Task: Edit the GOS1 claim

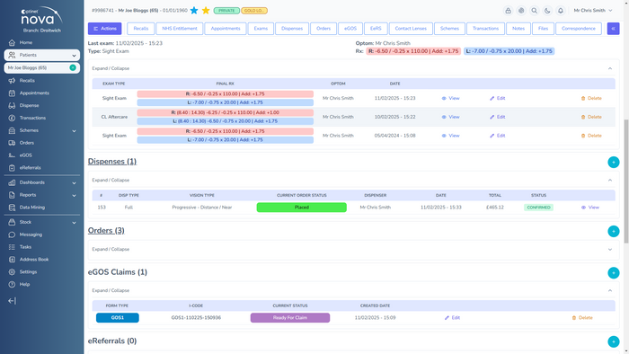Action: click(x=452, y=317)
